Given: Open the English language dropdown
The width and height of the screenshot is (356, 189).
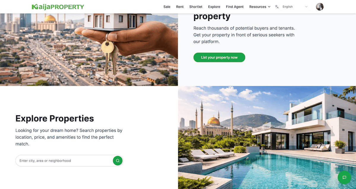Looking at the screenshot, I should tap(295, 7).
